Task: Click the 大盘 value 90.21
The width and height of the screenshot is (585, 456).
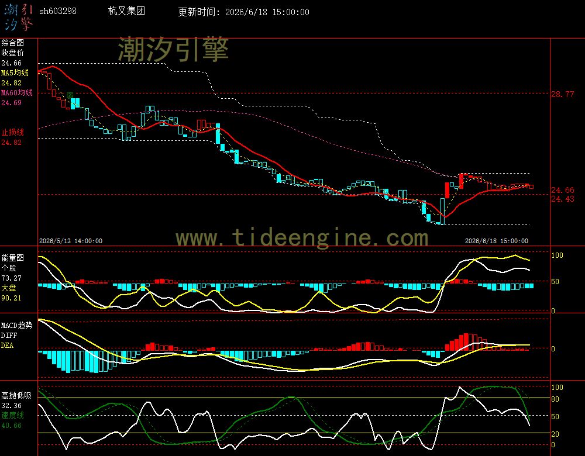Action: point(11,298)
